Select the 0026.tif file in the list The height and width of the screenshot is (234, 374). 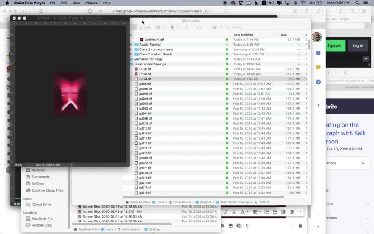point(145,69)
